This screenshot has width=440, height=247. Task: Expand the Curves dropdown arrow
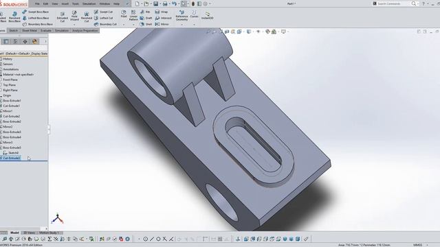pos(194,25)
